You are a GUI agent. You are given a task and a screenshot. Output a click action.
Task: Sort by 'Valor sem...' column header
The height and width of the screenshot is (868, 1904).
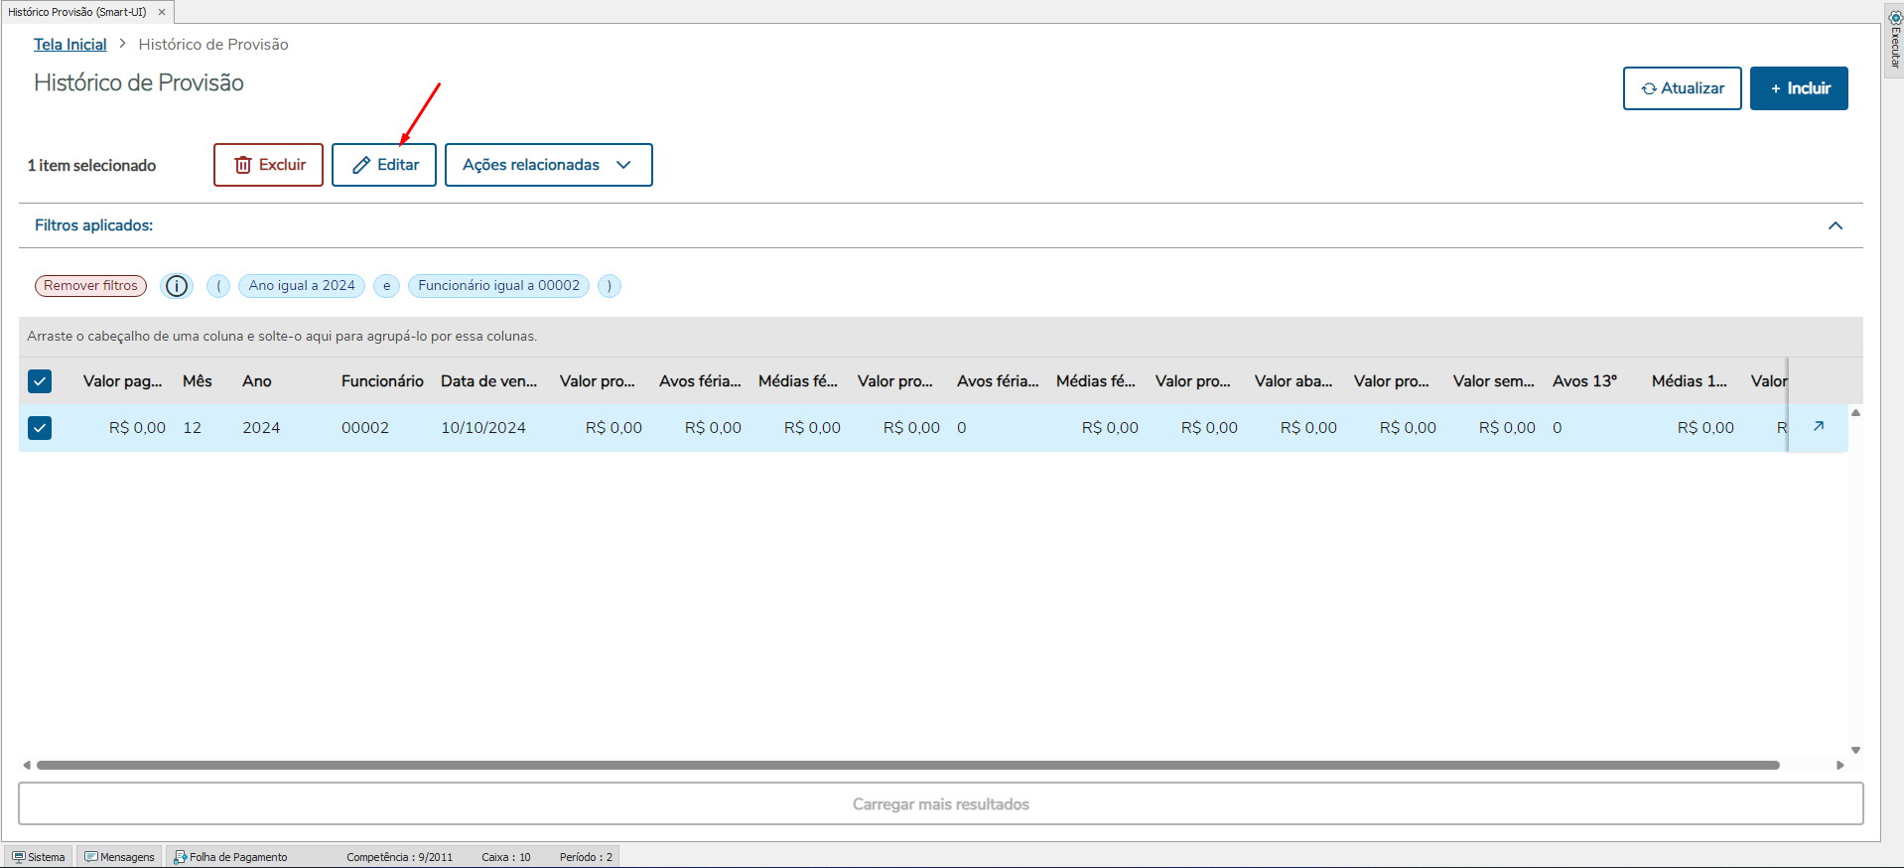pos(1493,381)
